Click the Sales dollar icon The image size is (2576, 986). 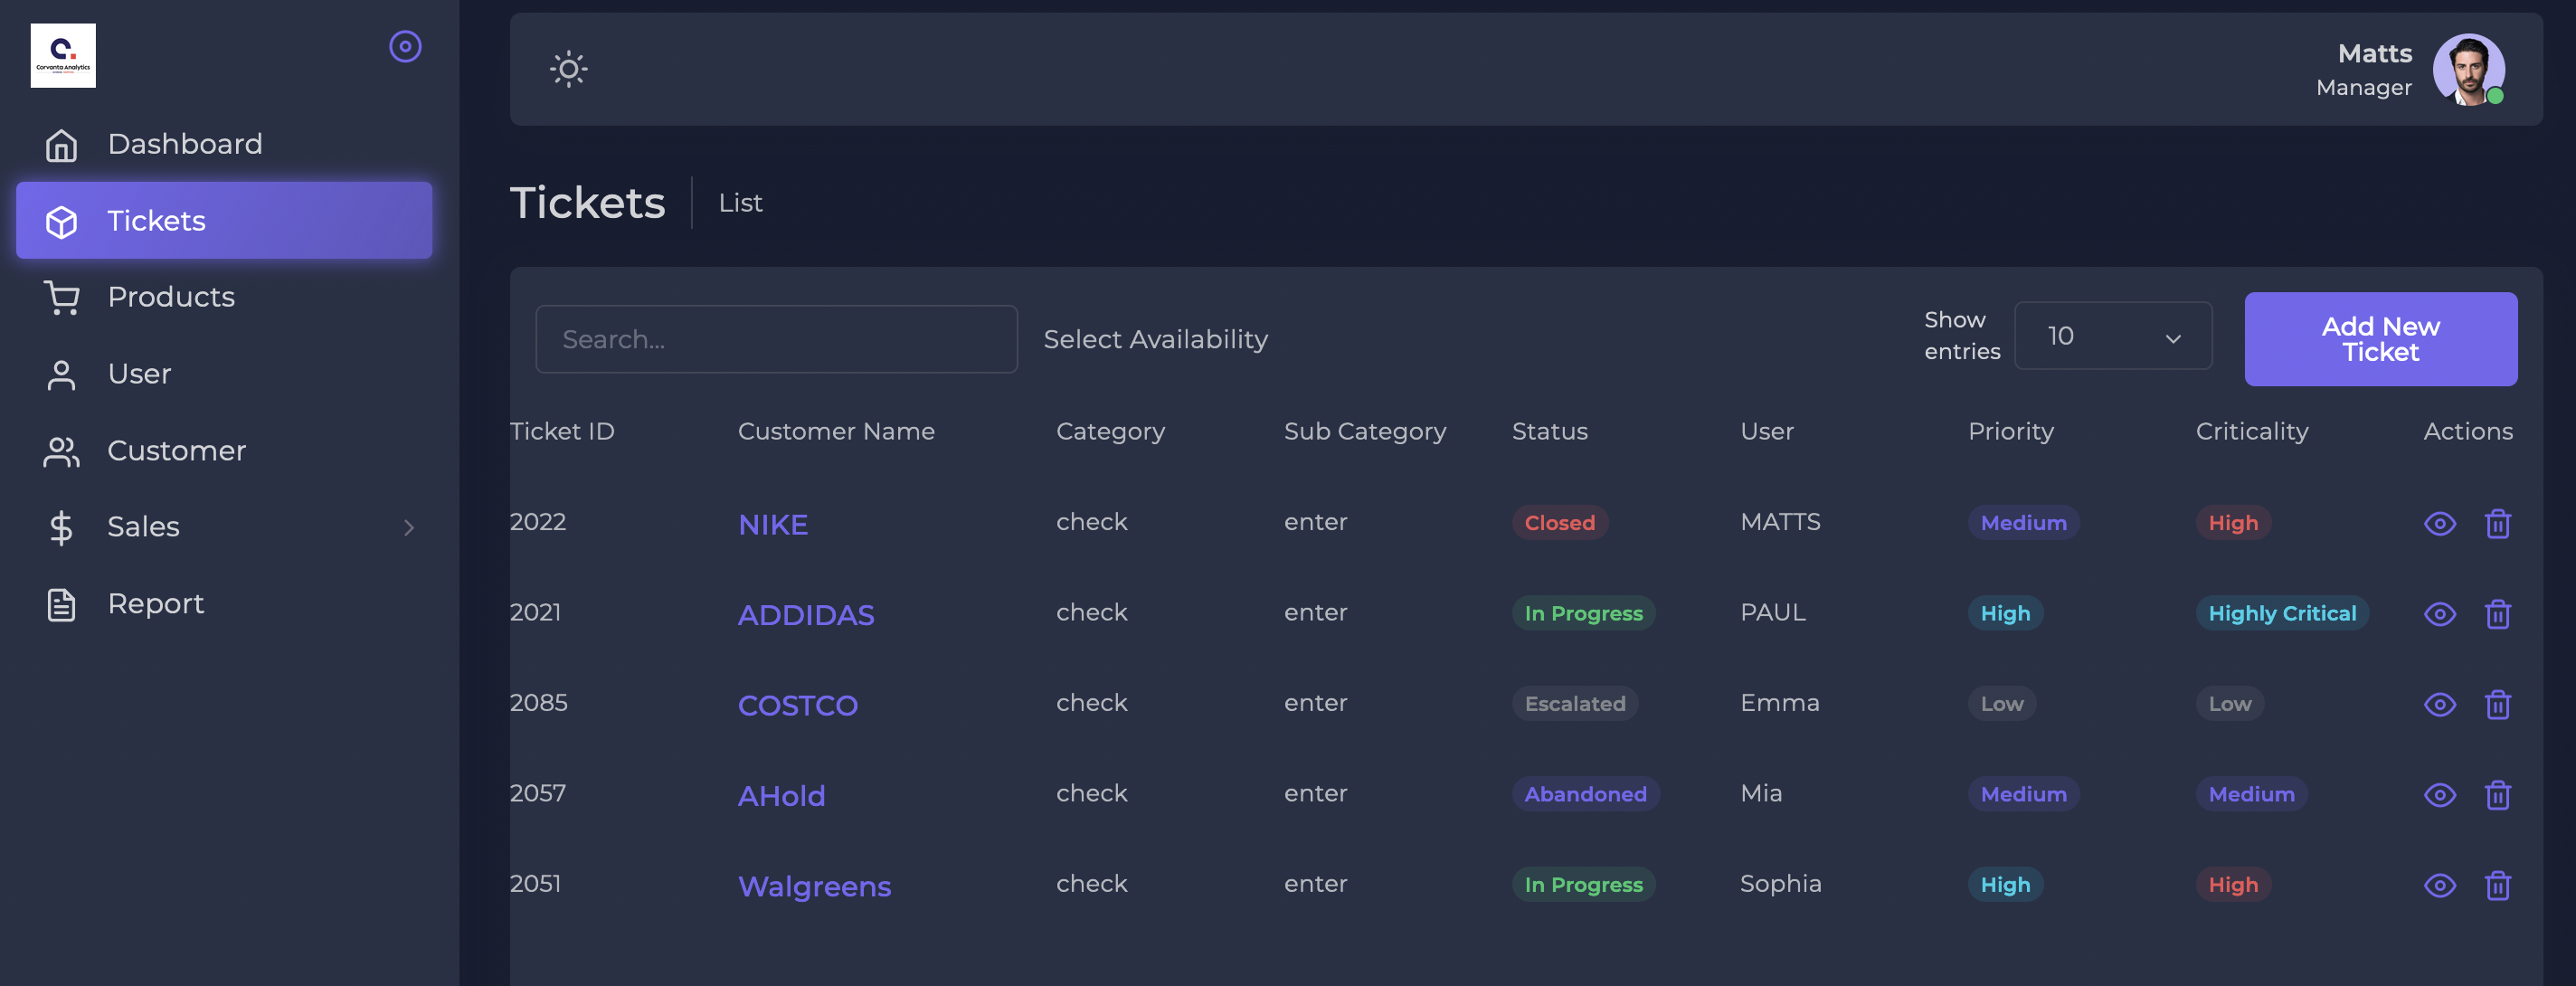point(61,527)
